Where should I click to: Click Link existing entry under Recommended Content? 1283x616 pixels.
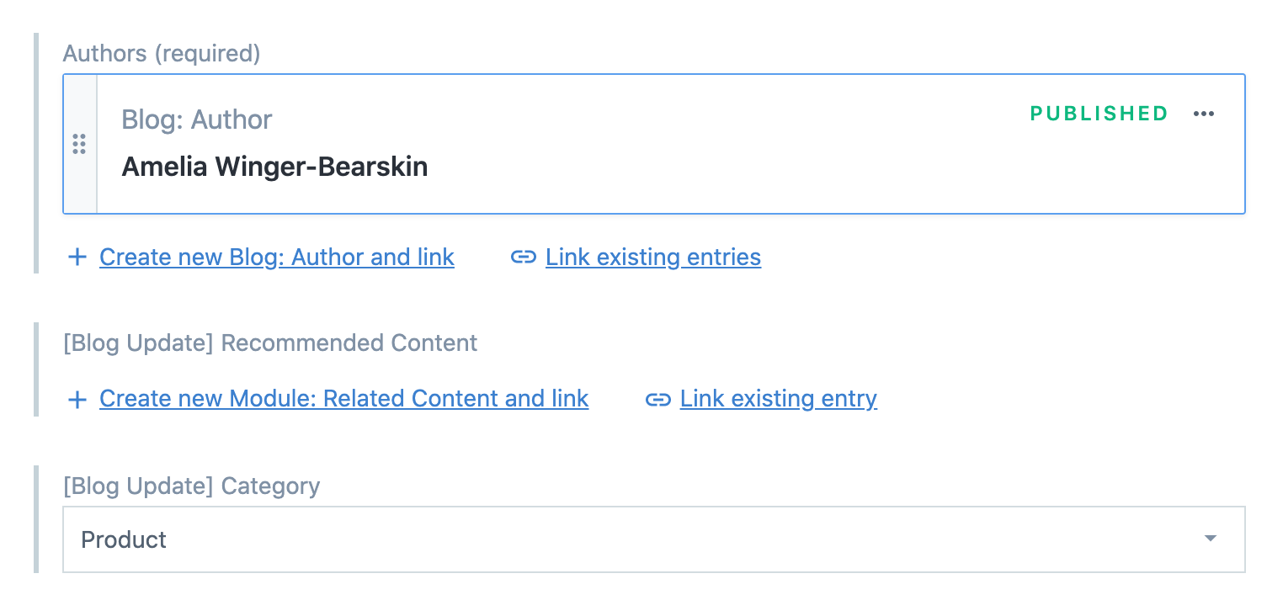point(778,398)
